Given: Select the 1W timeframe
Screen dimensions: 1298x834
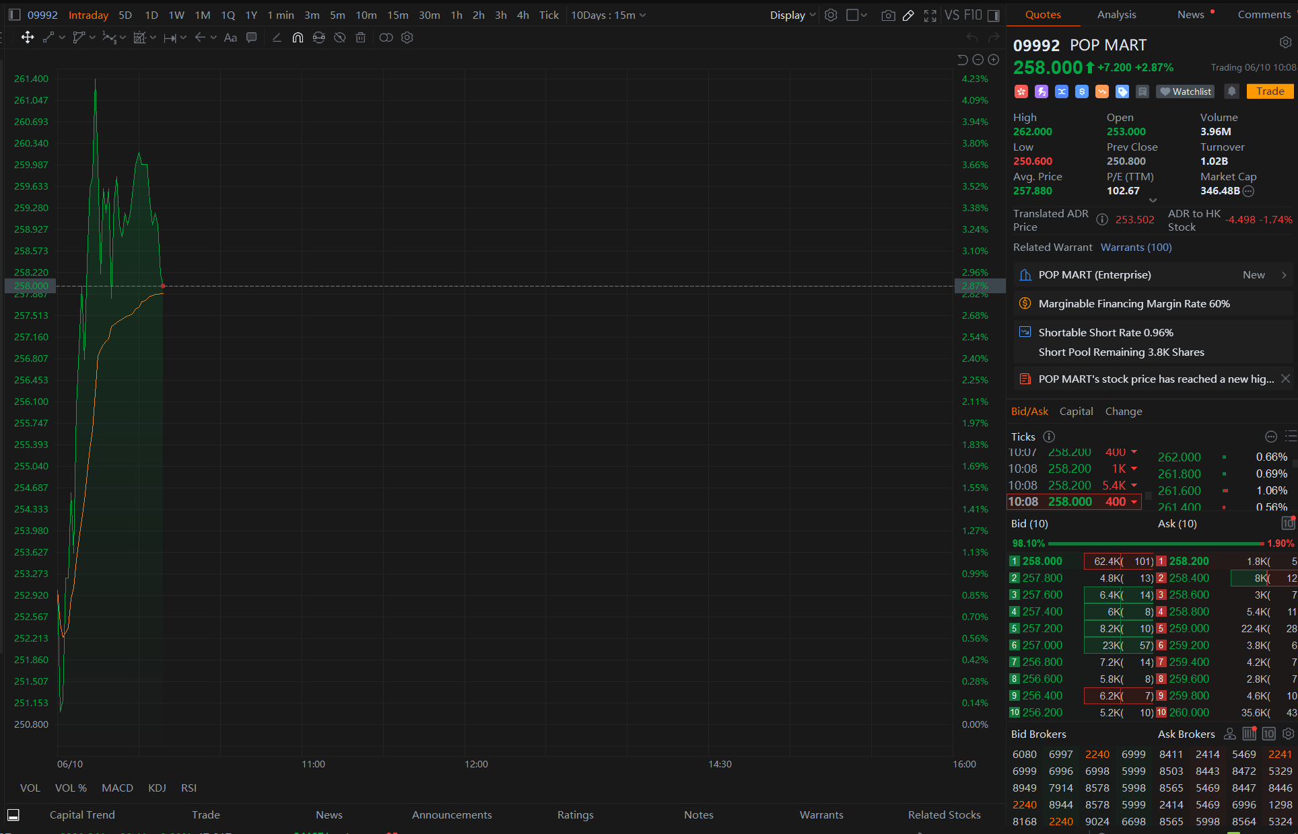Looking at the screenshot, I should pyautogui.click(x=176, y=15).
